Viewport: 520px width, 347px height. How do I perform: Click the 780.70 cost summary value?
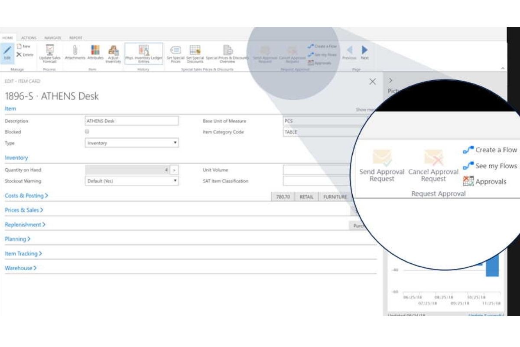pyautogui.click(x=283, y=196)
